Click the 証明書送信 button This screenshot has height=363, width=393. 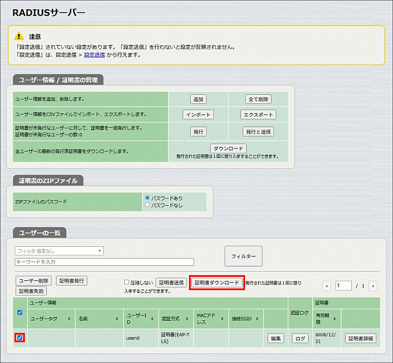click(171, 283)
